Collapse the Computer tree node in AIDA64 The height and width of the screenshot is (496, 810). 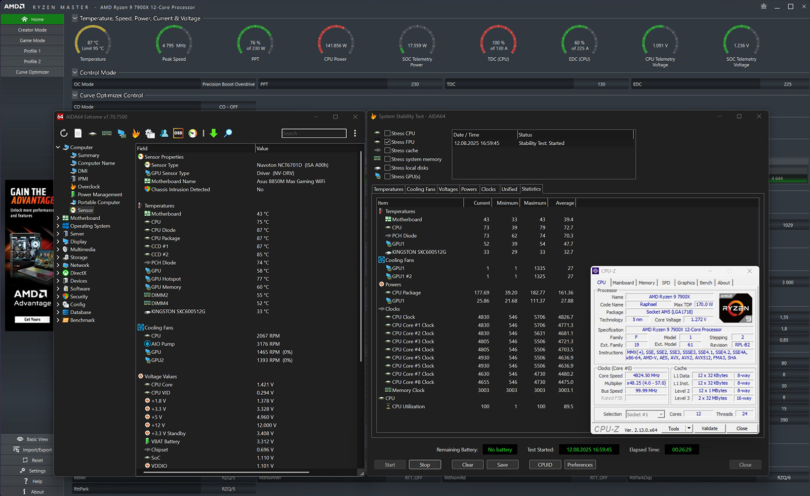[58, 147]
